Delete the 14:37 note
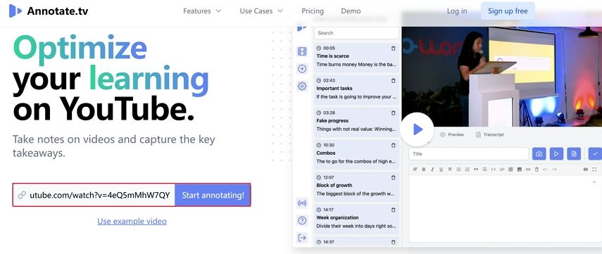The height and width of the screenshot is (254, 602). coord(393,242)
